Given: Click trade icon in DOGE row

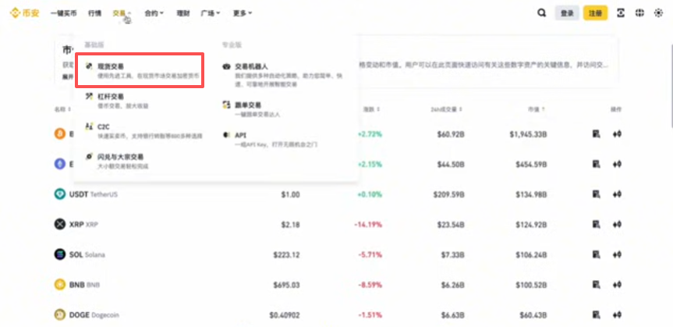Looking at the screenshot, I should (617, 315).
